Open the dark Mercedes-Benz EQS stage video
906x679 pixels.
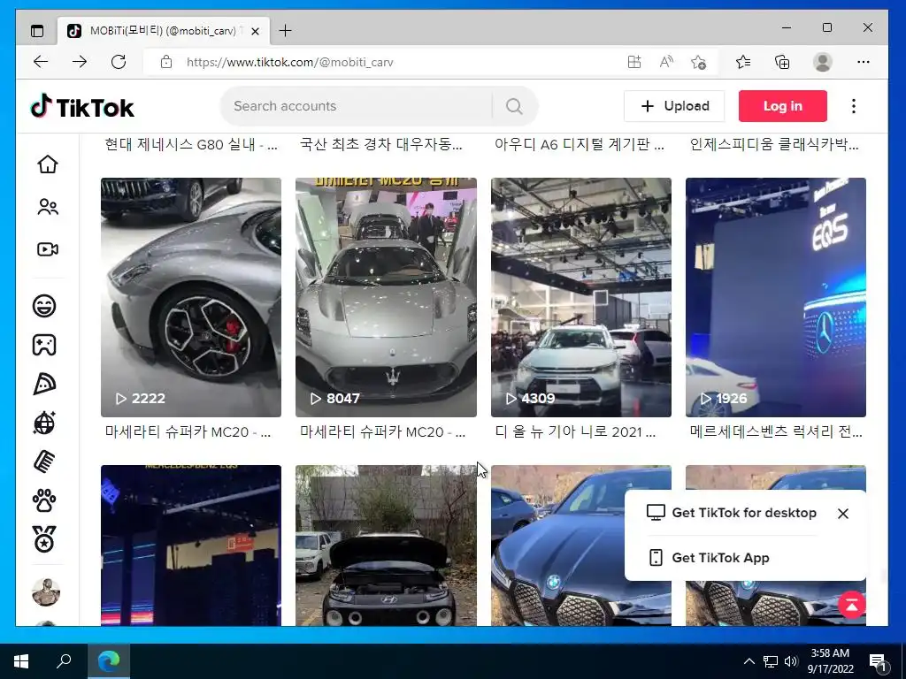[191, 545]
